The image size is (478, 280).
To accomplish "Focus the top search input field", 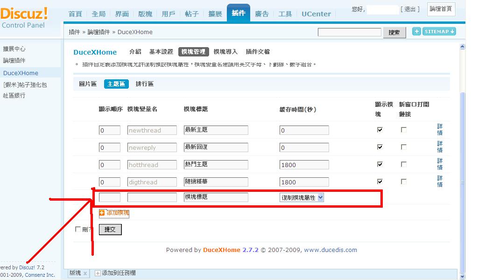I will (349, 32).
